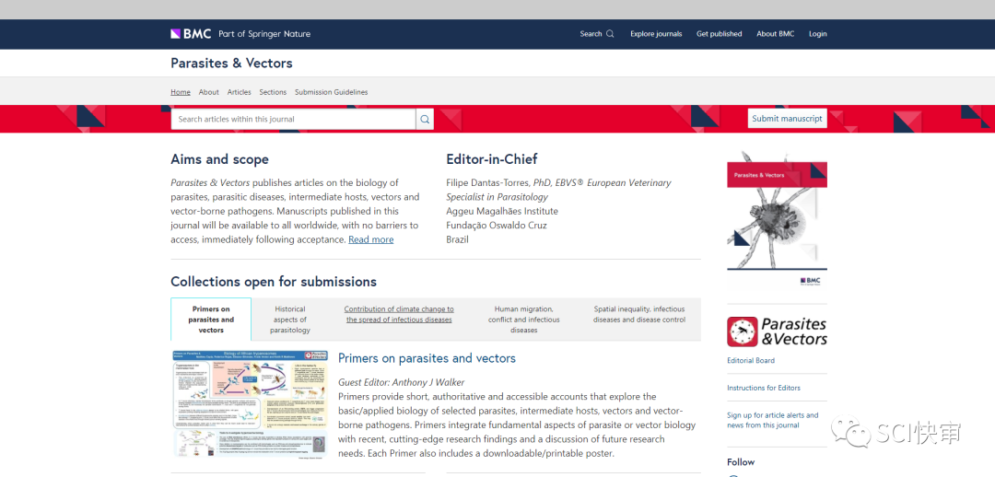
Task: Open Explore journals in top navigation
Action: tap(656, 34)
